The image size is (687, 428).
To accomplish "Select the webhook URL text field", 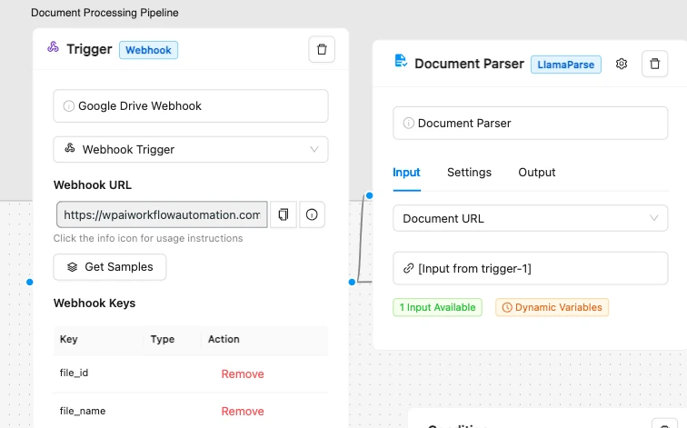I will click(162, 214).
